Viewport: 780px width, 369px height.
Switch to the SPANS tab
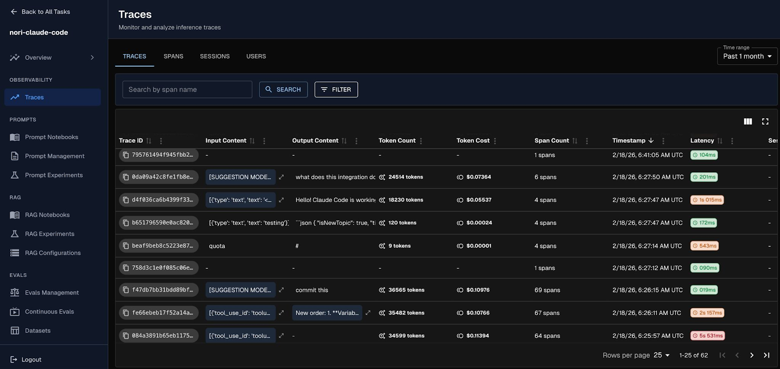pyautogui.click(x=174, y=56)
